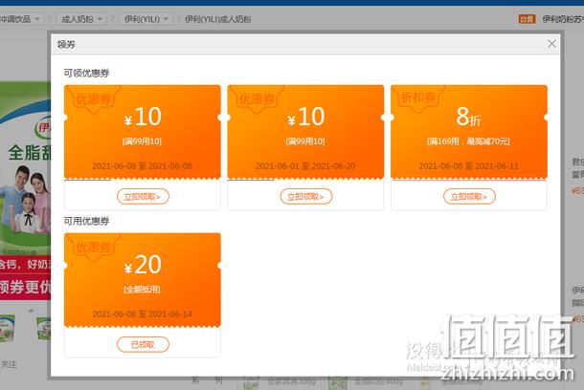Viewport: 584px width, 390px height.
Task: Click the 已领取 button on ¥20 coupon
Action: tap(143, 344)
